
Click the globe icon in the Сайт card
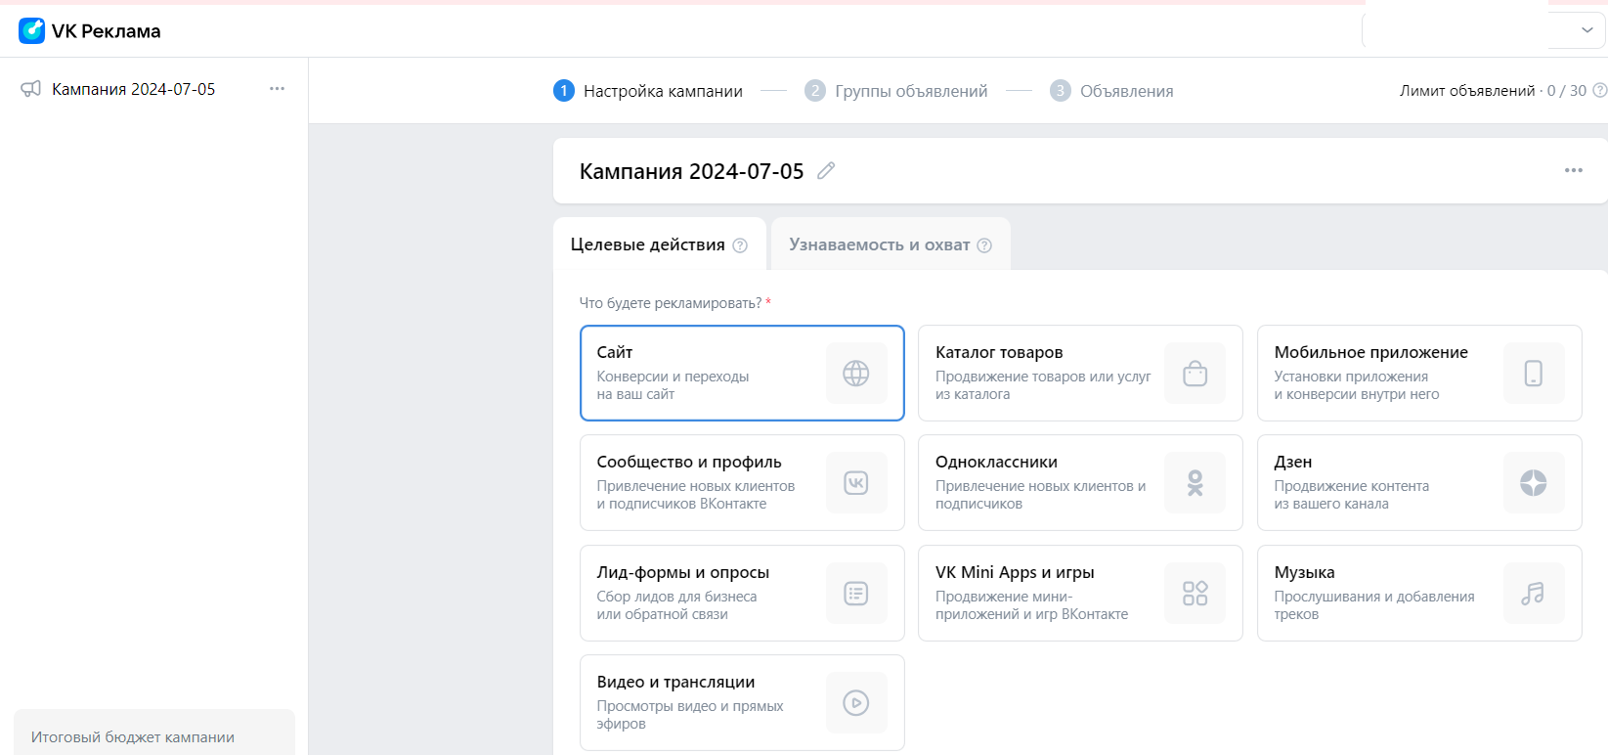tap(856, 374)
